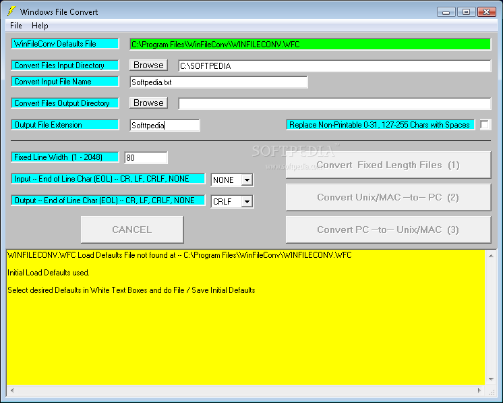Click the 'Load Defaults File not found' log line

(179, 255)
